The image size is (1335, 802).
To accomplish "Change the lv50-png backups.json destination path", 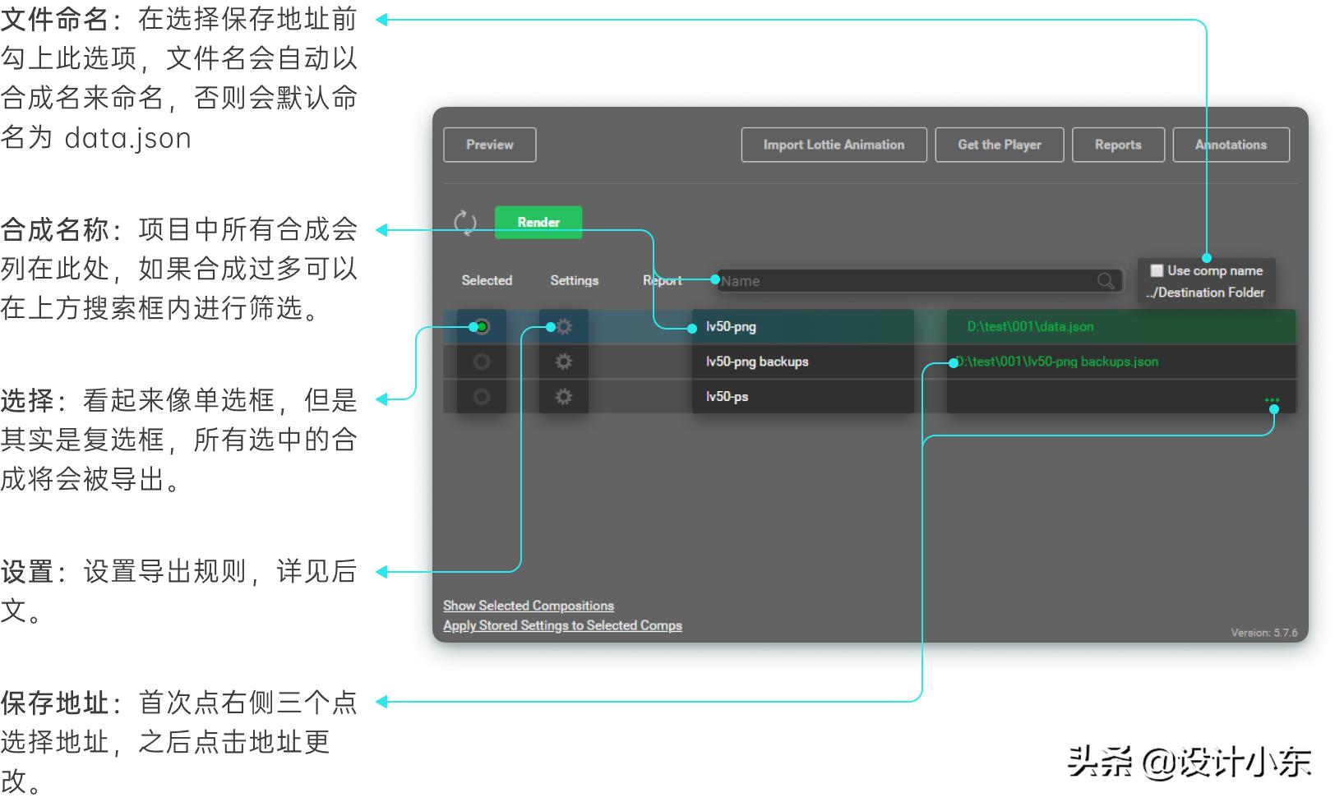I will (1057, 362).
